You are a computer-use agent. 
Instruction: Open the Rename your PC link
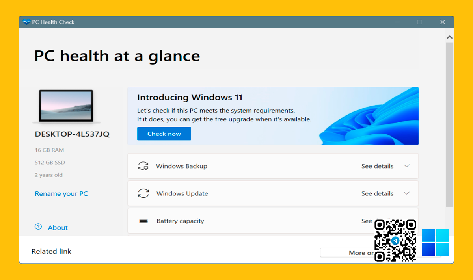(x=61, y=194)
